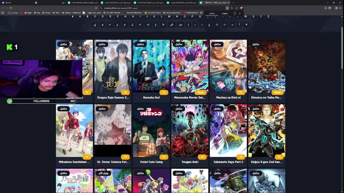
Task: Open the Document 10.docx bookmark
Action: click(153, 13)
